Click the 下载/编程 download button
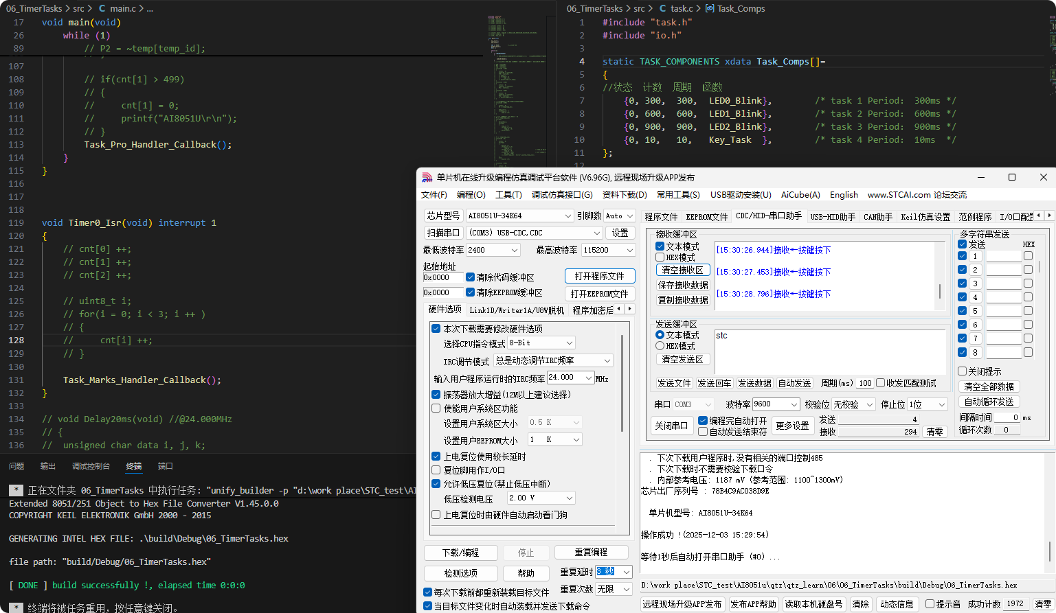This screenshot has width=1056, height=613. tap(460, 552)
